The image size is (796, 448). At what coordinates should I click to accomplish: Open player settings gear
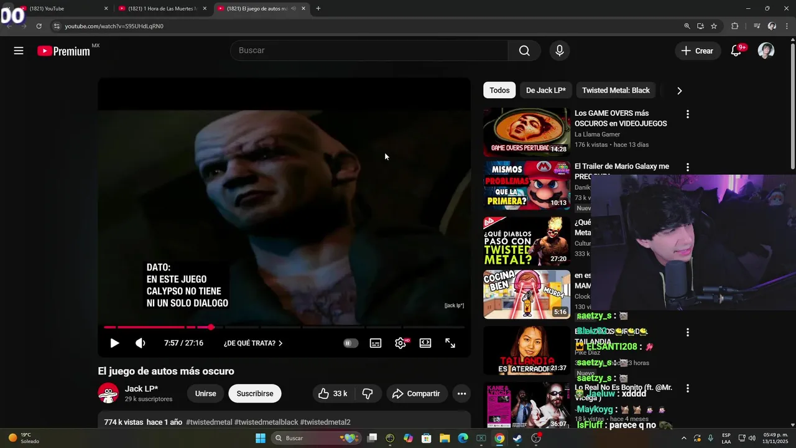(x=401, y=343)
